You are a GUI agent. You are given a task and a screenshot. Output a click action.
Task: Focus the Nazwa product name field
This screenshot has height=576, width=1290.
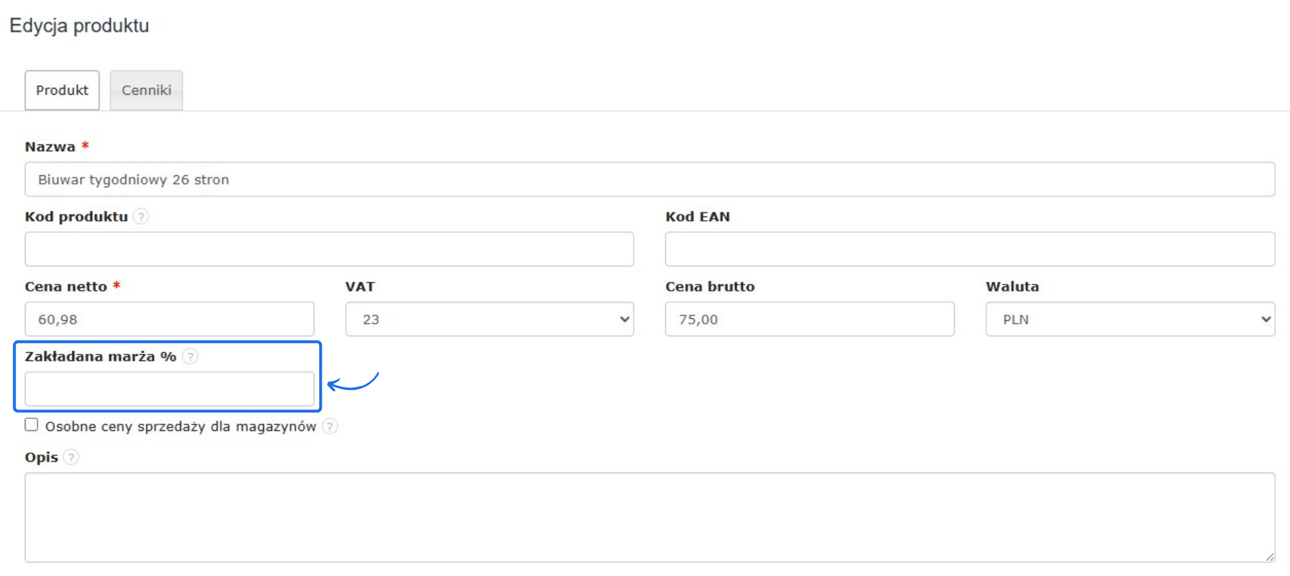[649, 179]
